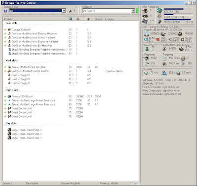Switch to the Boosters/Implants tab
Screen dimensions: 197x186
pyautogui.click(x=70, y=184)
